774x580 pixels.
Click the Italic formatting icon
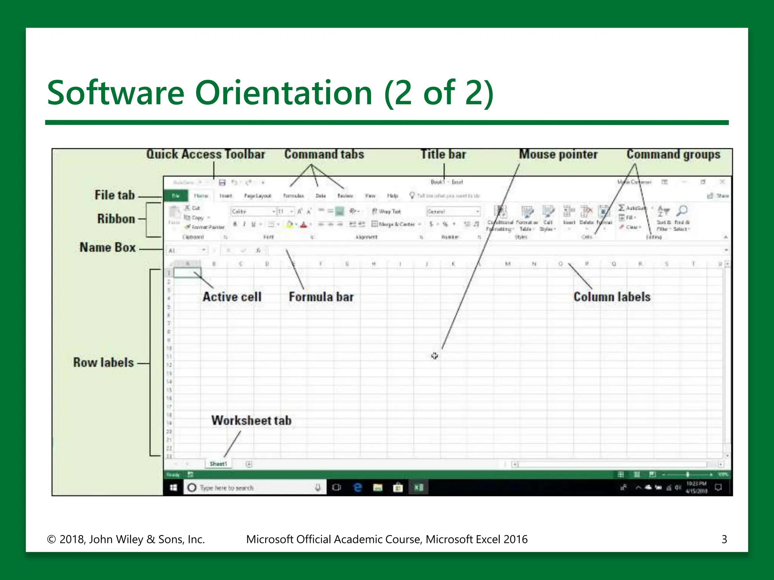[244, 224]
